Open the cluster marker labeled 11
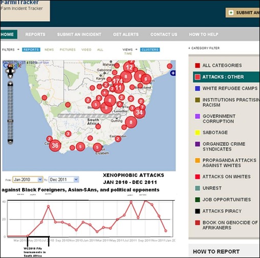 pos(118,88)
